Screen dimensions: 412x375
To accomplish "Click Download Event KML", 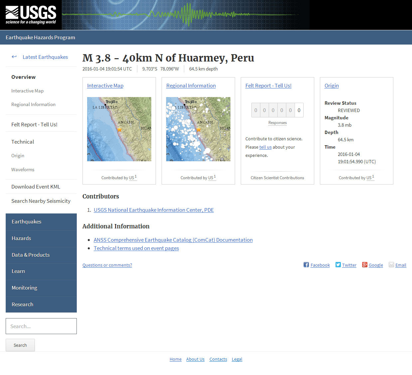I will pos(36,187).
